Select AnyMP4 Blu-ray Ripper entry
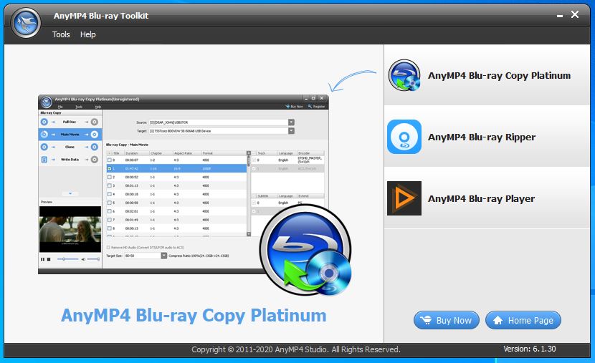The width and height of the screenshot is (595, 363). point(487,137)
